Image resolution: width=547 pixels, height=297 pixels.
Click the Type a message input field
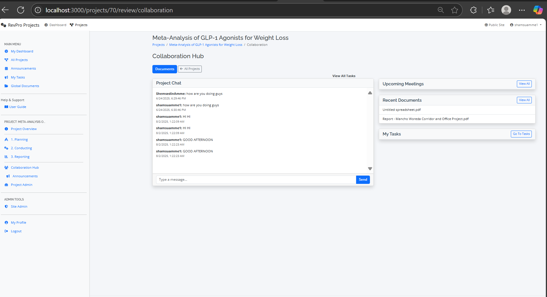click(255, 180)
